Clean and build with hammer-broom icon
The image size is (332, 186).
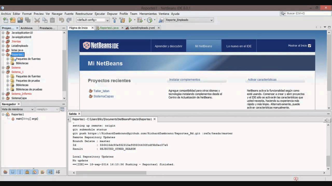pos(122,20)
